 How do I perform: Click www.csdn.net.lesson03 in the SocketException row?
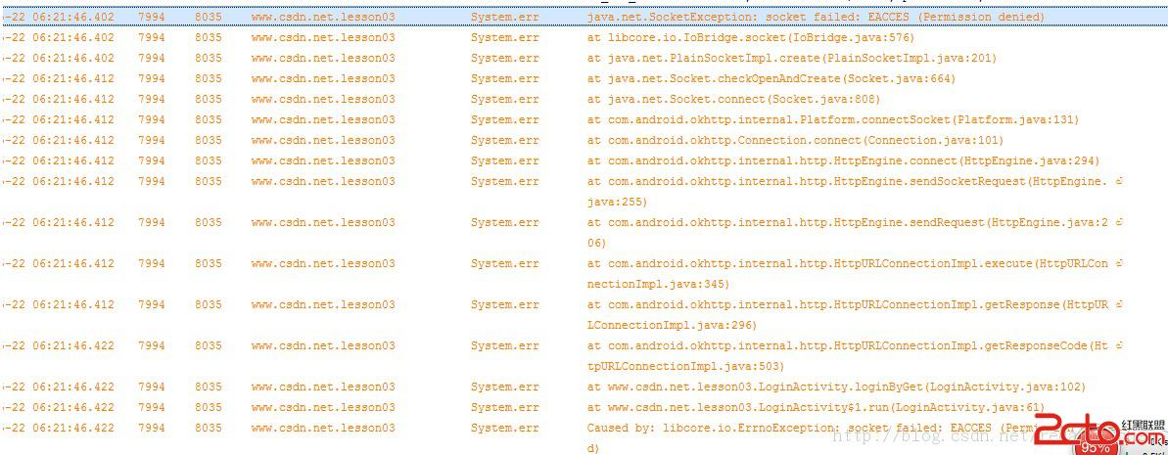323,17
